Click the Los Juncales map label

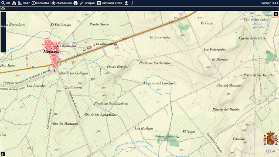(x=36, y=86)
